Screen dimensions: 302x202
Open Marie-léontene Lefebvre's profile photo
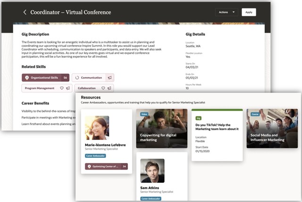(97, 128)
